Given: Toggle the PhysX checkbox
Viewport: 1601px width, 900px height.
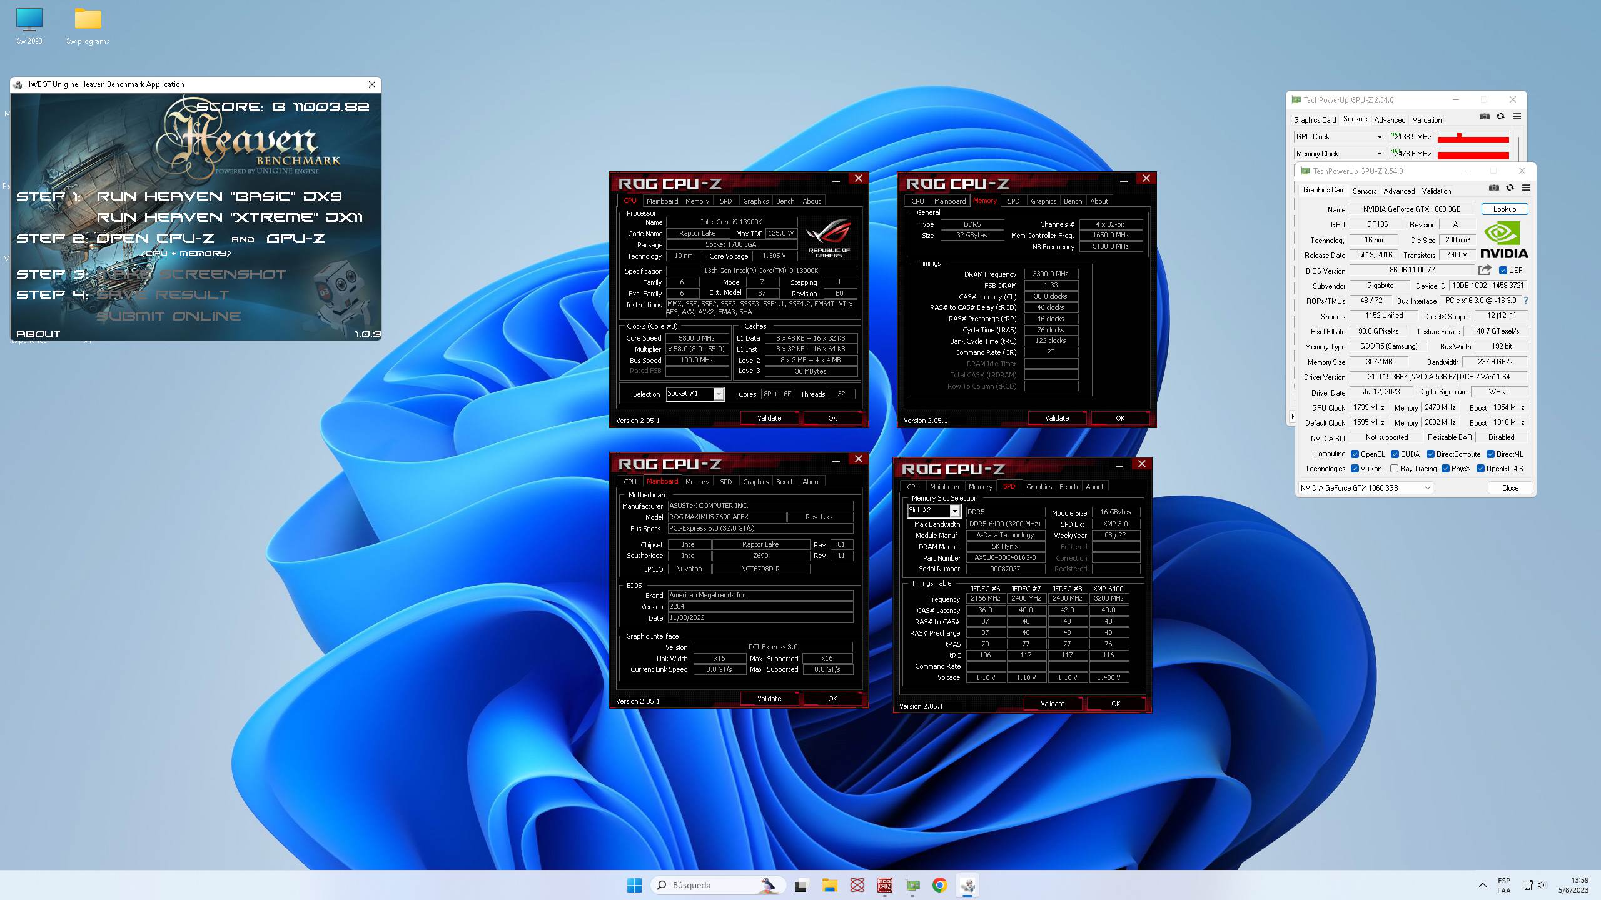Looking at the screenshot, I should tap(1445, 469).
